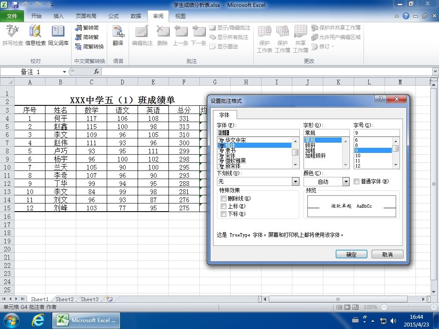Select font size 12 in list
The width and height of the screenshot is (439, 329).
pos(373,166)
